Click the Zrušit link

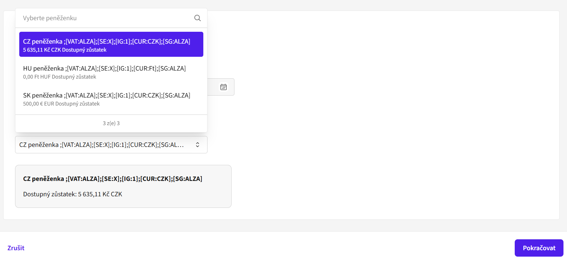(x=16, y=248)
